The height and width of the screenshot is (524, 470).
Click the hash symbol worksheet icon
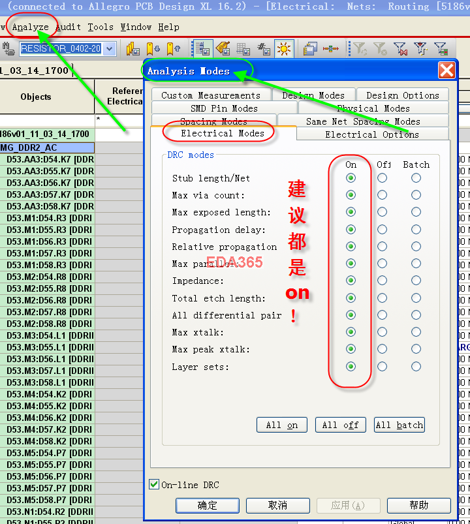coord(264,49)
